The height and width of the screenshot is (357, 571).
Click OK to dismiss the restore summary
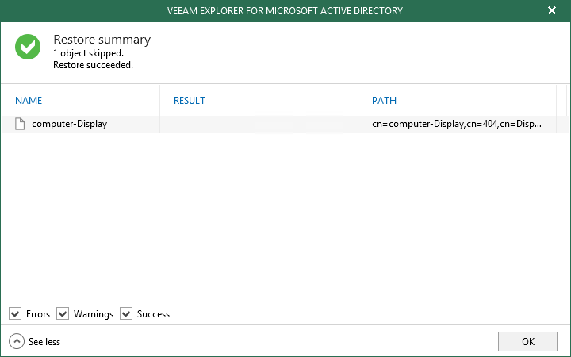527,341
